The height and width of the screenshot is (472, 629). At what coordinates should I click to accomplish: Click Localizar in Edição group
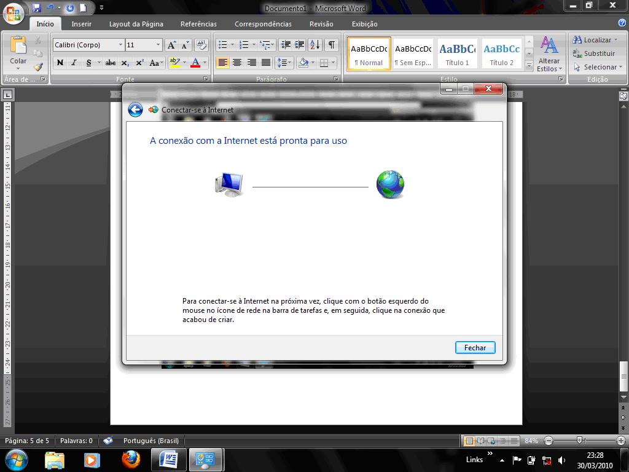[595, 40]
